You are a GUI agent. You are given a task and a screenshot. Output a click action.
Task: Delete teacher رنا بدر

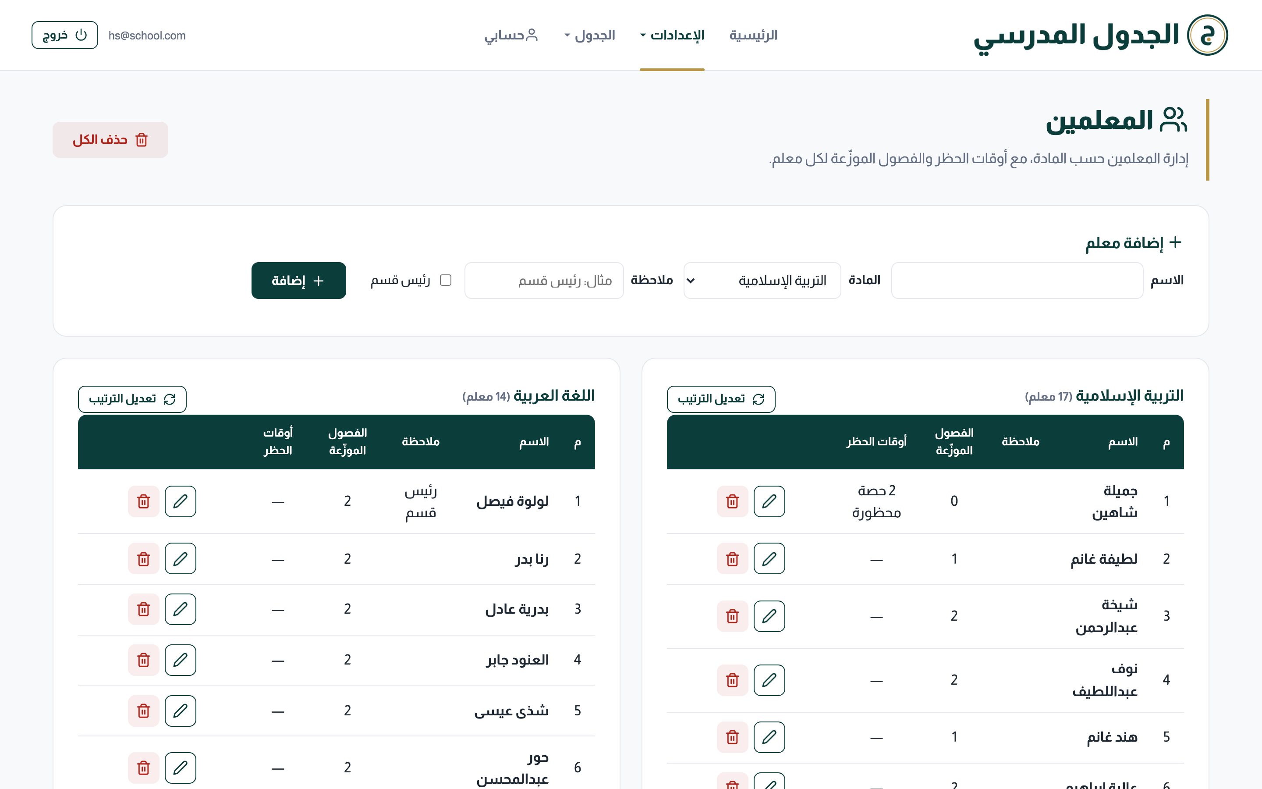[x=143, y=558]
